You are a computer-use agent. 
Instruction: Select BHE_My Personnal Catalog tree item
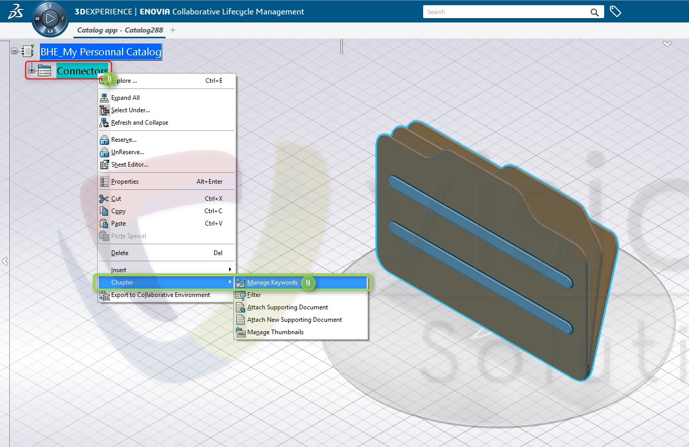click(101, 52)
